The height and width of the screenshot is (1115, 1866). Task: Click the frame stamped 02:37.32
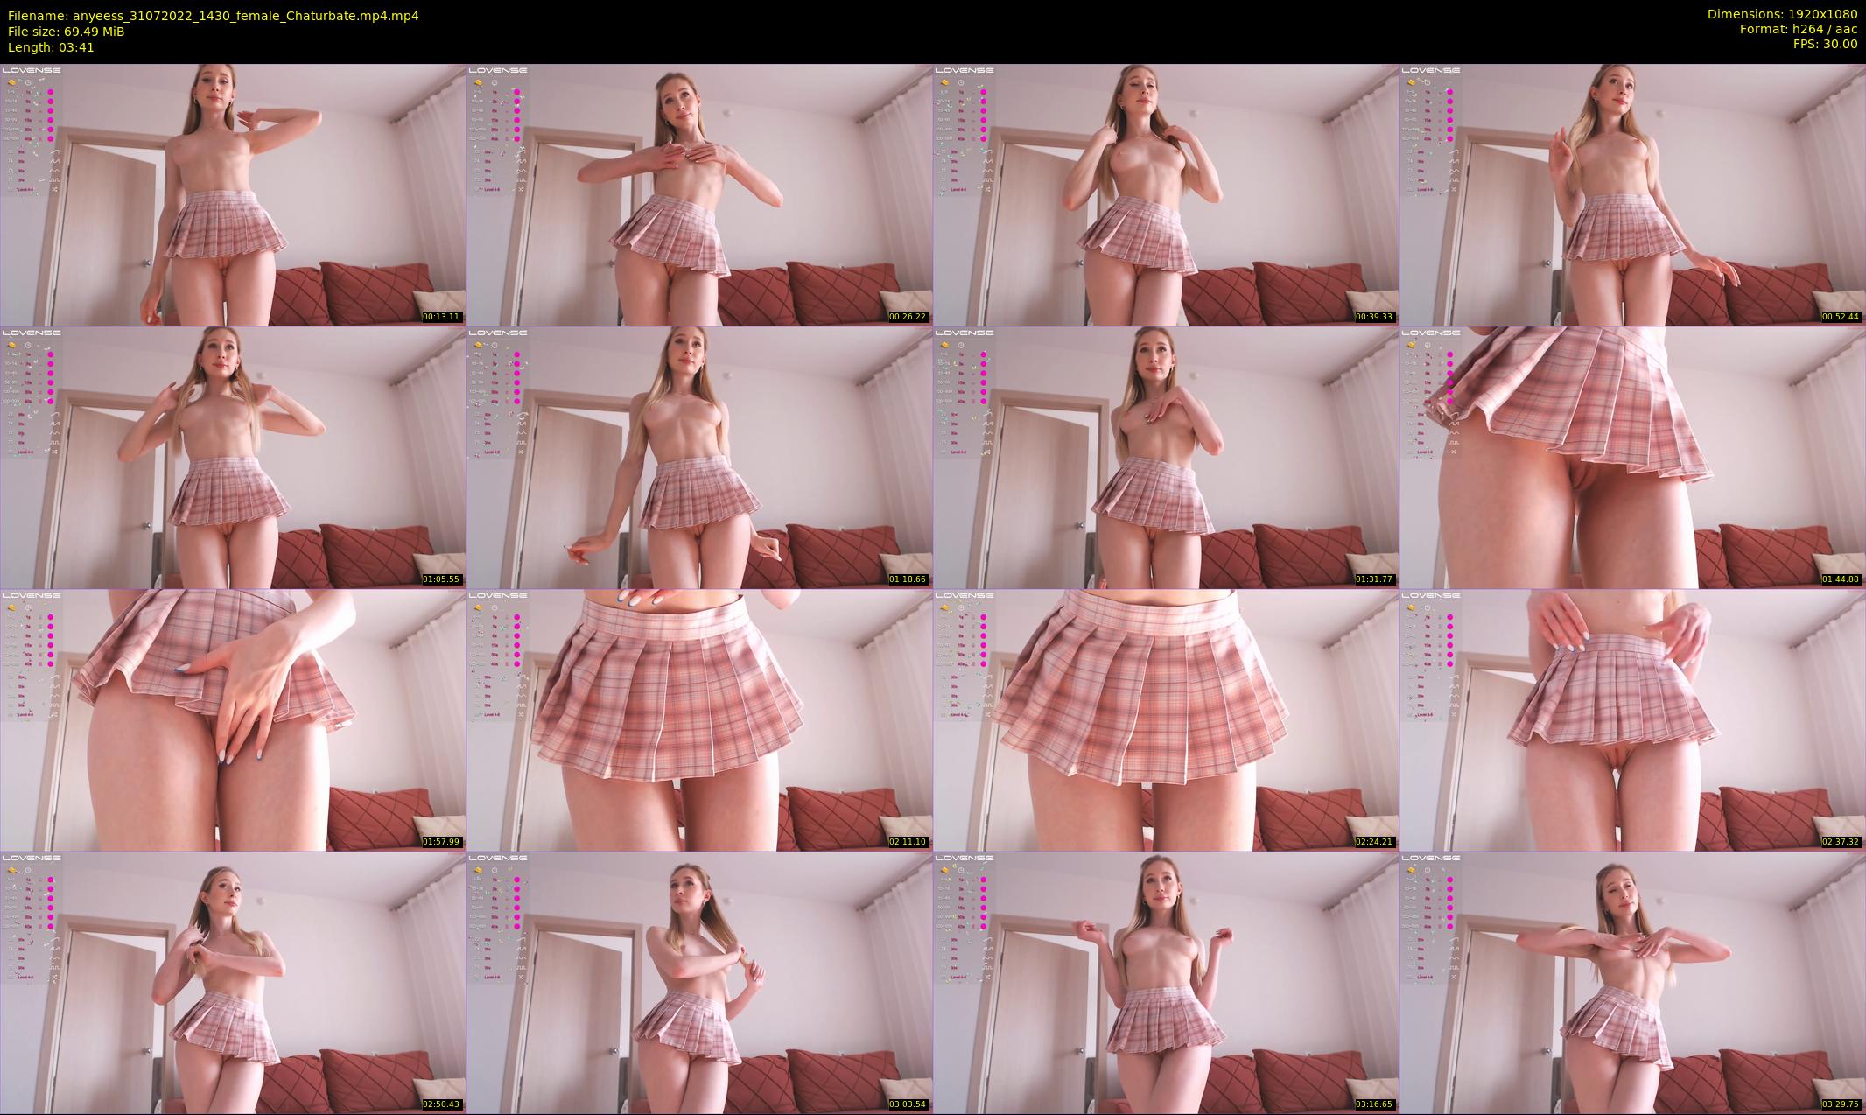pyautogui.click(x=1632, y=719)
